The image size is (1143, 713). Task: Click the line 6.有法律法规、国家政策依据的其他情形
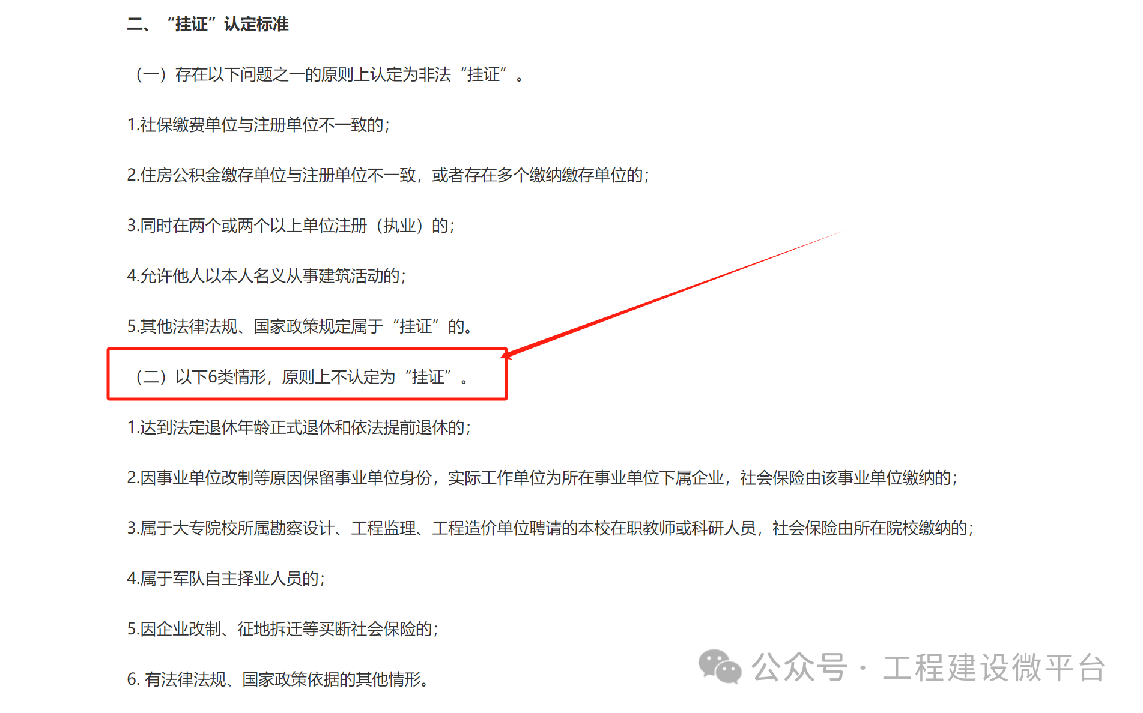point(279,679)
